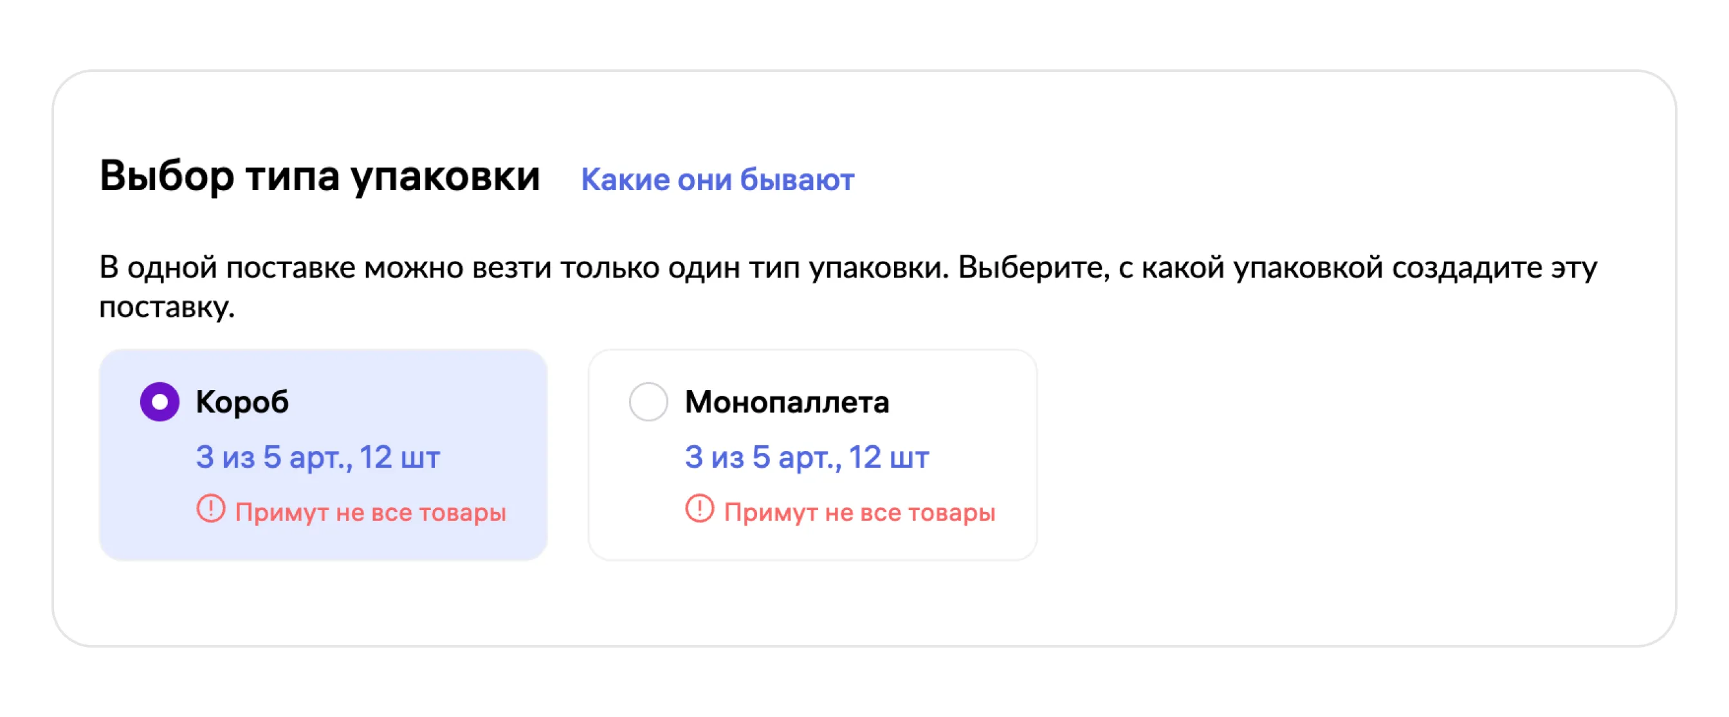The image size is (1729, 717).
Task: Select the Короб radio button
Action: [x=160, y=402]
